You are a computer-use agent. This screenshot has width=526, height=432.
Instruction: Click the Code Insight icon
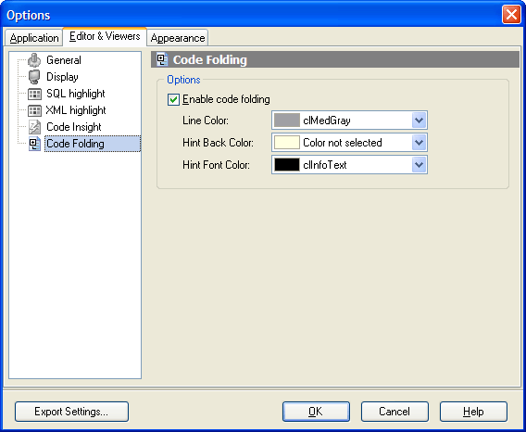(34, 127)
